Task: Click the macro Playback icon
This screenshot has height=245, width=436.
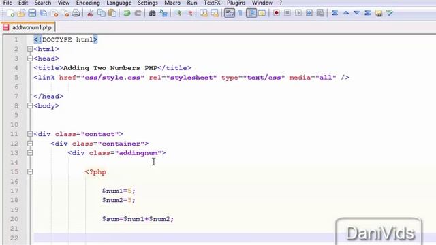Action: pyautogui.click(x=298, y=13)
